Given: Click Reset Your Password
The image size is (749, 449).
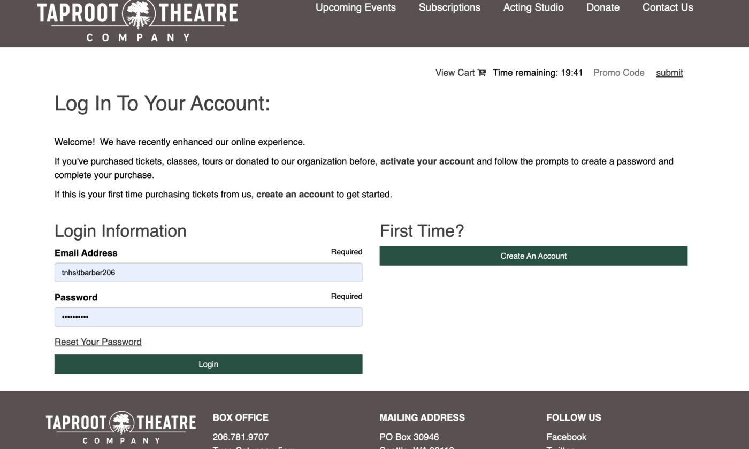Looking at the screenshot, I should click(x=98, y=342).
